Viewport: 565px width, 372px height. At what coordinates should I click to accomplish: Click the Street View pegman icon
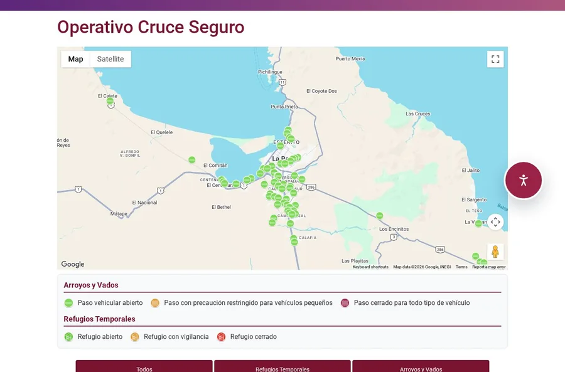click(x=495, y=252)
